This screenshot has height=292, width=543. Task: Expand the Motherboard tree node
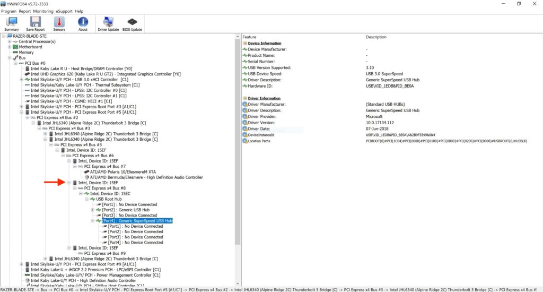[9, 47]
